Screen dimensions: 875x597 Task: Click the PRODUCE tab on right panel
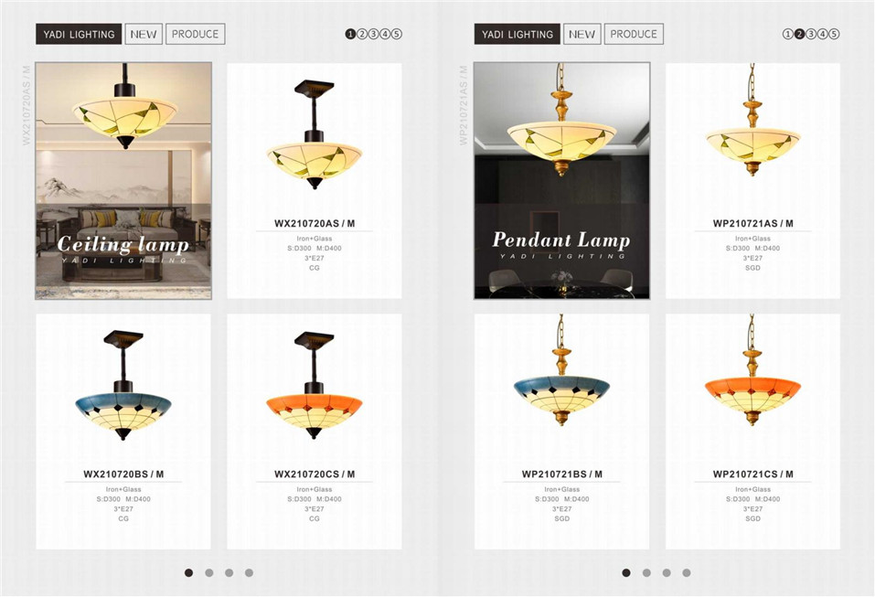click(x=634, y=34)
